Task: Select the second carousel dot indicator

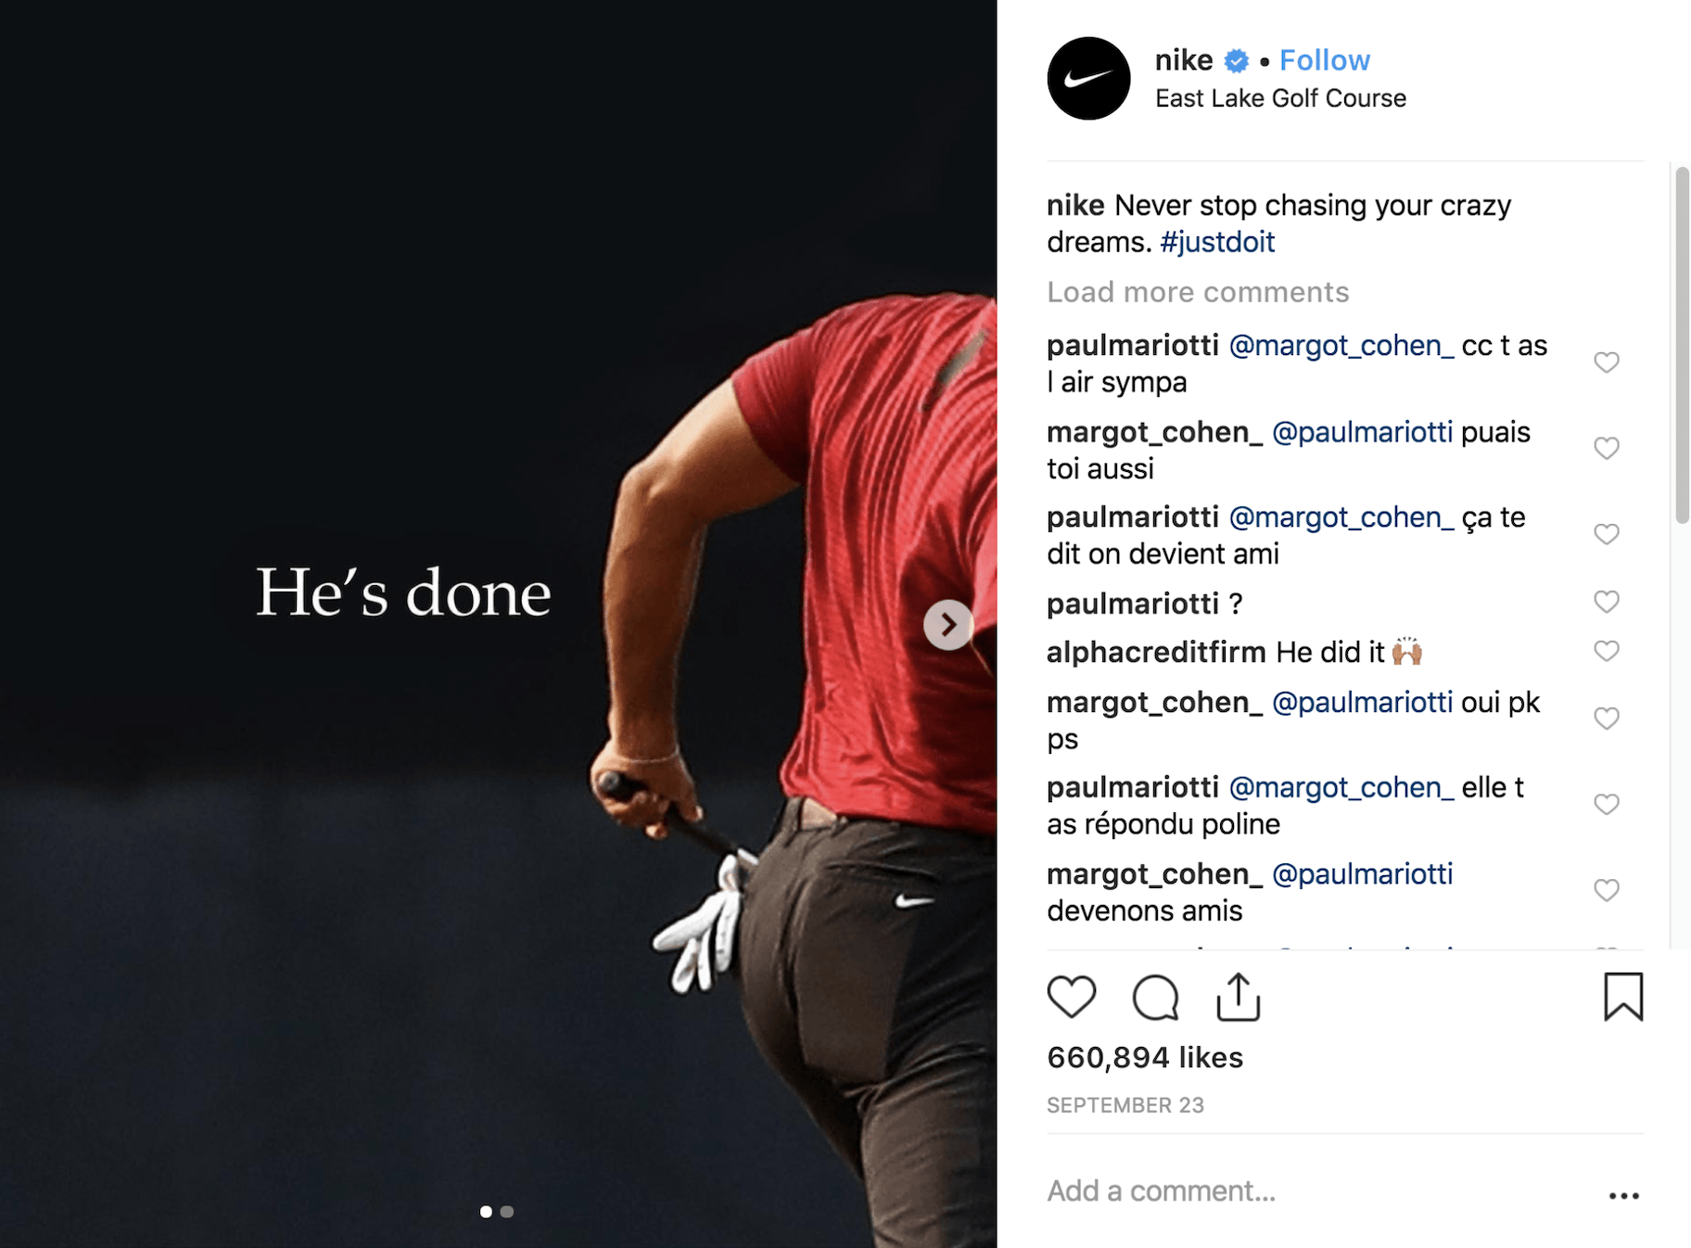Action: coord(507,1212)
